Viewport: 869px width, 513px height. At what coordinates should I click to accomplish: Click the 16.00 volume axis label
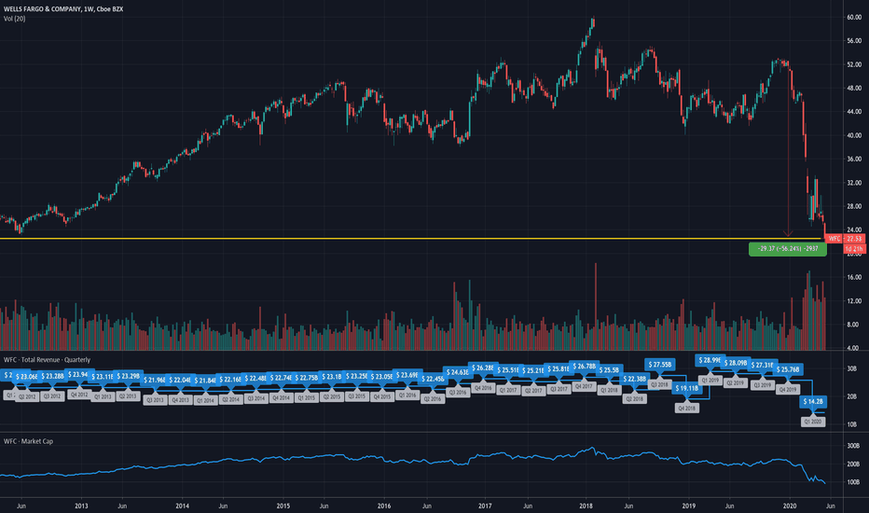854,277
